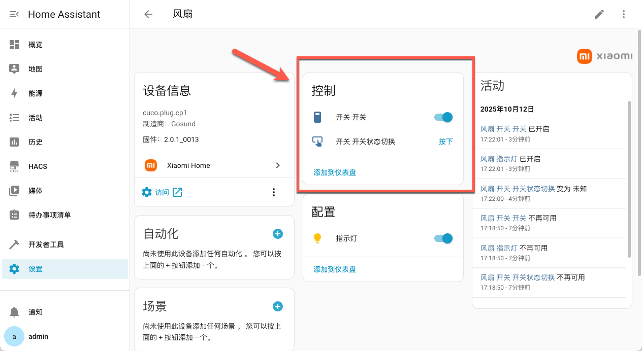
Task: Open the device info overflow menu
Action: point(274,192)
